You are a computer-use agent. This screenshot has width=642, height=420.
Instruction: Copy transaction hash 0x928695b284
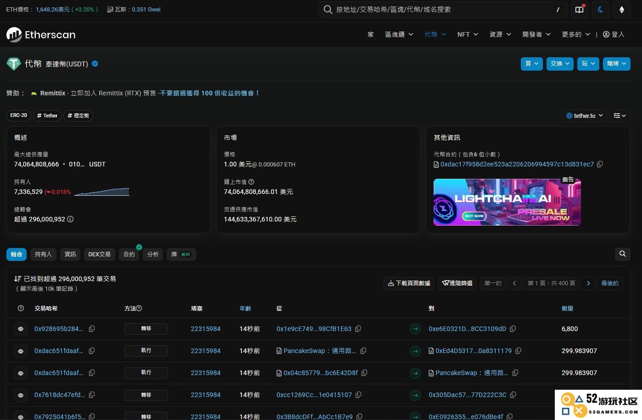click(92, 329)
